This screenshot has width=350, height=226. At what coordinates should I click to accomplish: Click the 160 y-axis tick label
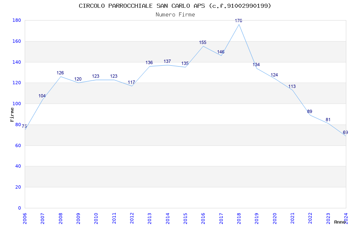(17, 41)
